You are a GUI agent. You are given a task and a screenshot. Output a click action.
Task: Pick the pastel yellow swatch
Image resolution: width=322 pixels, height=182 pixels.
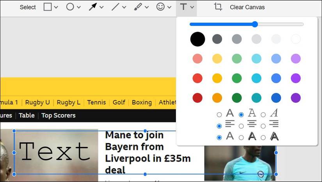(x=217, y=58)
